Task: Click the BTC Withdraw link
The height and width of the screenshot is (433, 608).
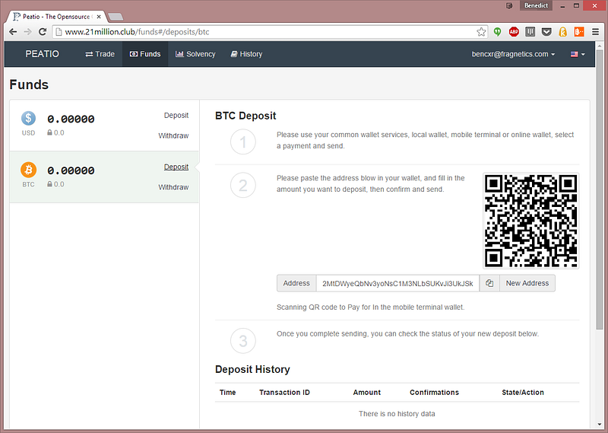Action: click(x=173, y=187)
